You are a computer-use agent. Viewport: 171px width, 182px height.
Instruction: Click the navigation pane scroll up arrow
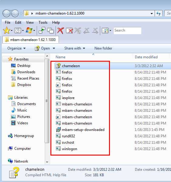coord(47,56)
